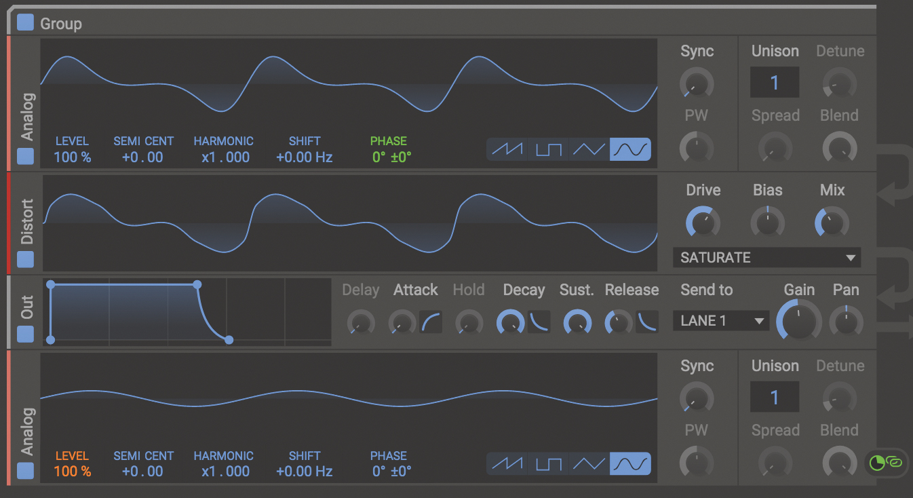This screenshot has height=498, width=913.
Task: Click the Group header label
Action: pyautogui.click(x=61, y=23)
